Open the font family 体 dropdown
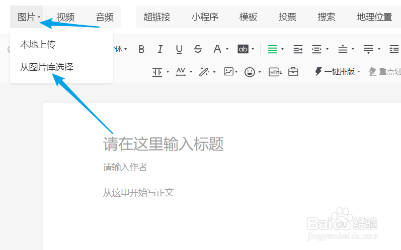Screen dimensions: 401x250 click(120, 49)
